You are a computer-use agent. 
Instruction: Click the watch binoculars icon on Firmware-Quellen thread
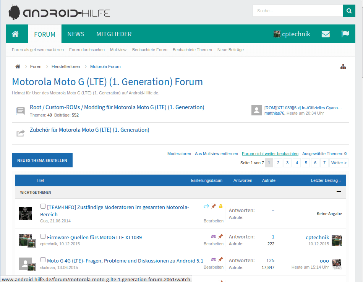(x=214, y=237)
